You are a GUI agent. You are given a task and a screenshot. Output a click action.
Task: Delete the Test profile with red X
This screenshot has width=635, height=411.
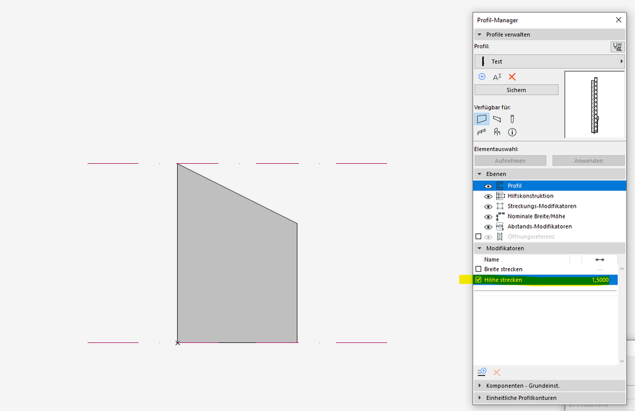(512, 76)
